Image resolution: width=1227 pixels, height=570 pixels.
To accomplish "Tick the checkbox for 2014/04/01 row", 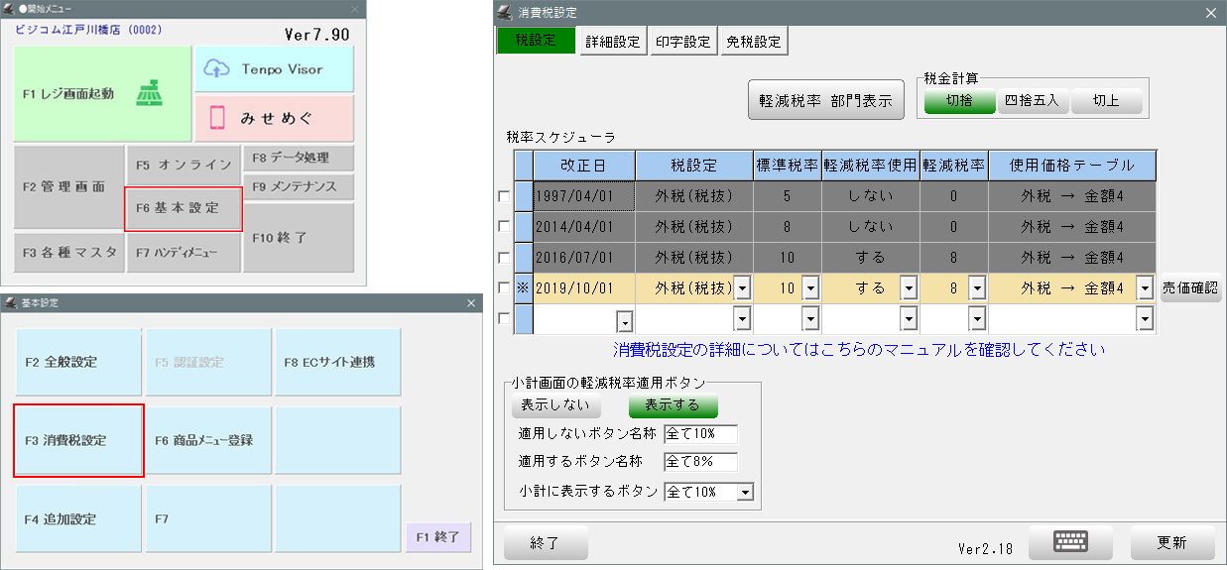I will pyautogui.click(x=504, y=227).
